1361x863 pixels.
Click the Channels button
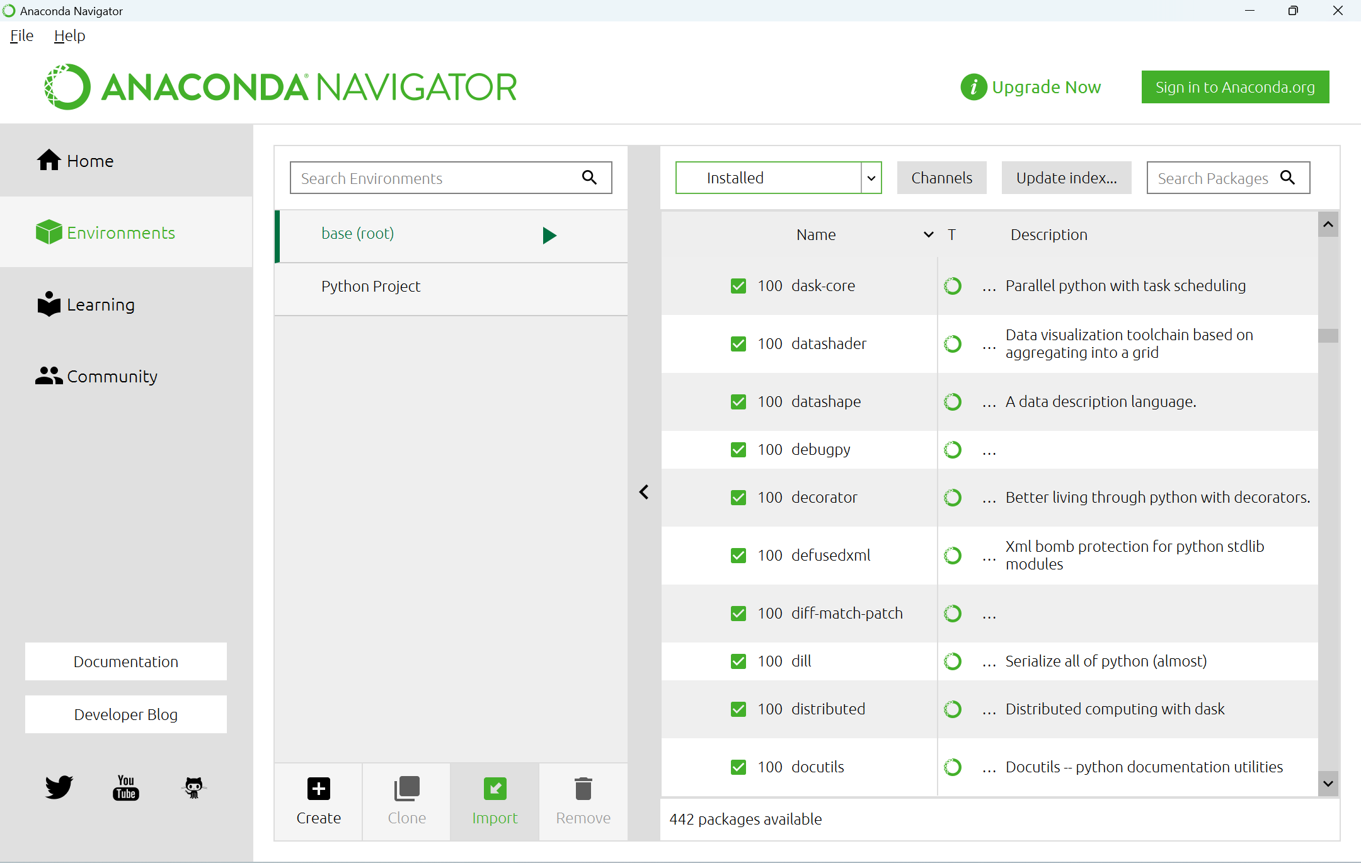coord(941,178)
